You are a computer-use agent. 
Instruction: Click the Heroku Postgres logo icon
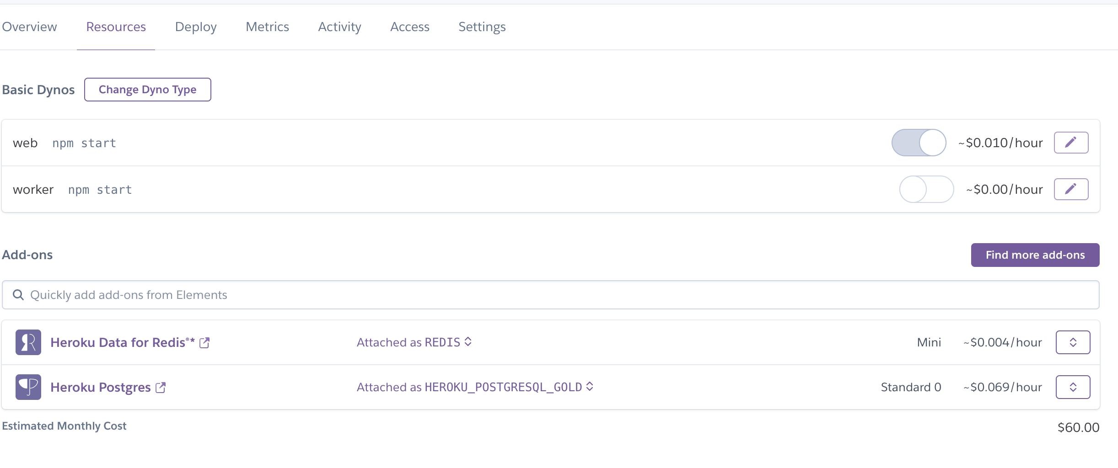pos(28,387)
